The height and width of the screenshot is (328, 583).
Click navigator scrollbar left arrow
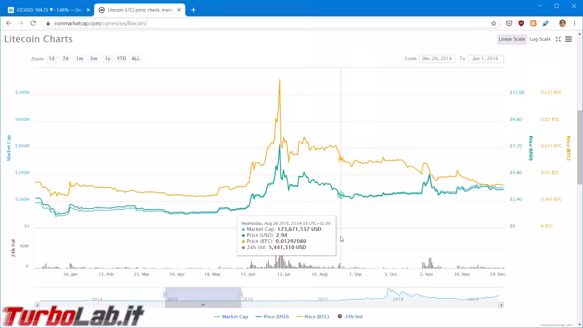[x=37, y=305]
